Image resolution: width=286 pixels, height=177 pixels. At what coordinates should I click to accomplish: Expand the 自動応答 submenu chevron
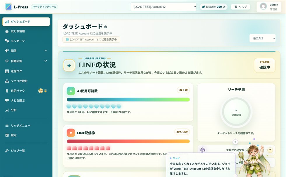click(x=46, y=61)
